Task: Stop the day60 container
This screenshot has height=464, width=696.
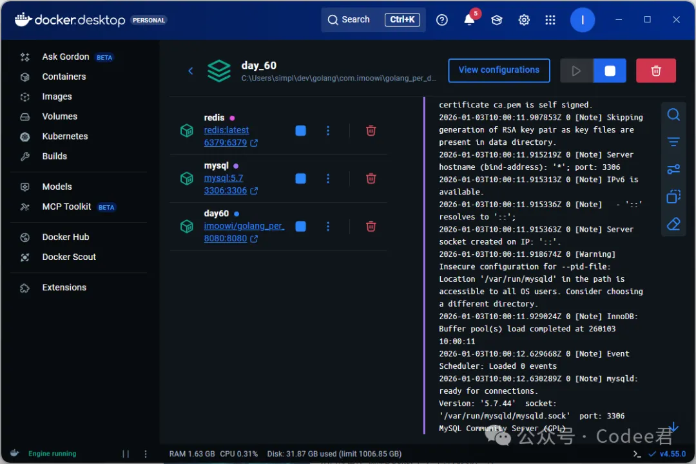Action: [300, 227]
